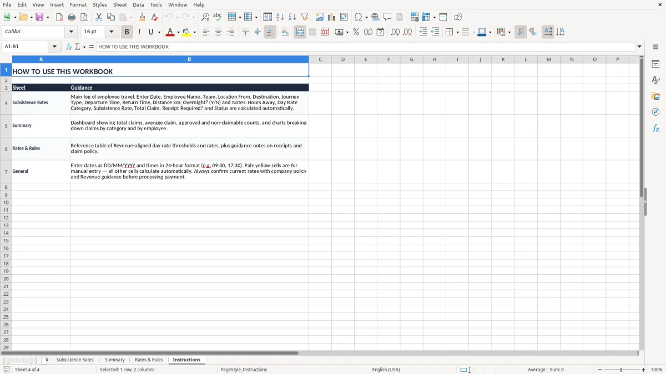Image resolution: width=666 pixels, height=374 pixels.
Task: Open underline style dropdown arrow
Action: (x=159, y=32)
